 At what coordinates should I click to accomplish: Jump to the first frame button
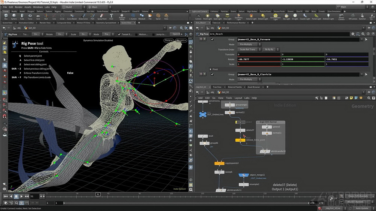(x=5, y=196)
